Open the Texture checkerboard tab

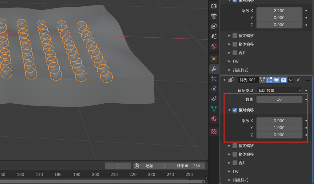[214, 132]
